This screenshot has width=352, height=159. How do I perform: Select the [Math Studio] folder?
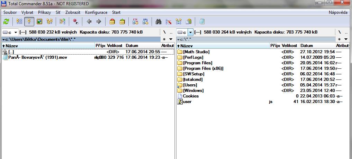pyautogui.click(x=263, y=52)
